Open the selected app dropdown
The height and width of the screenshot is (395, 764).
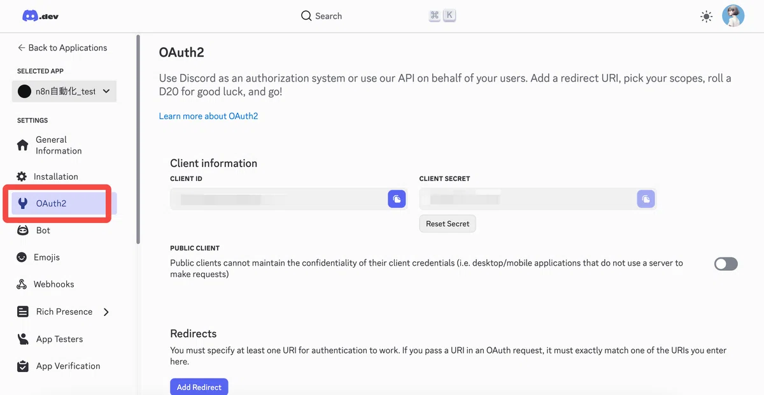point(64,92)
